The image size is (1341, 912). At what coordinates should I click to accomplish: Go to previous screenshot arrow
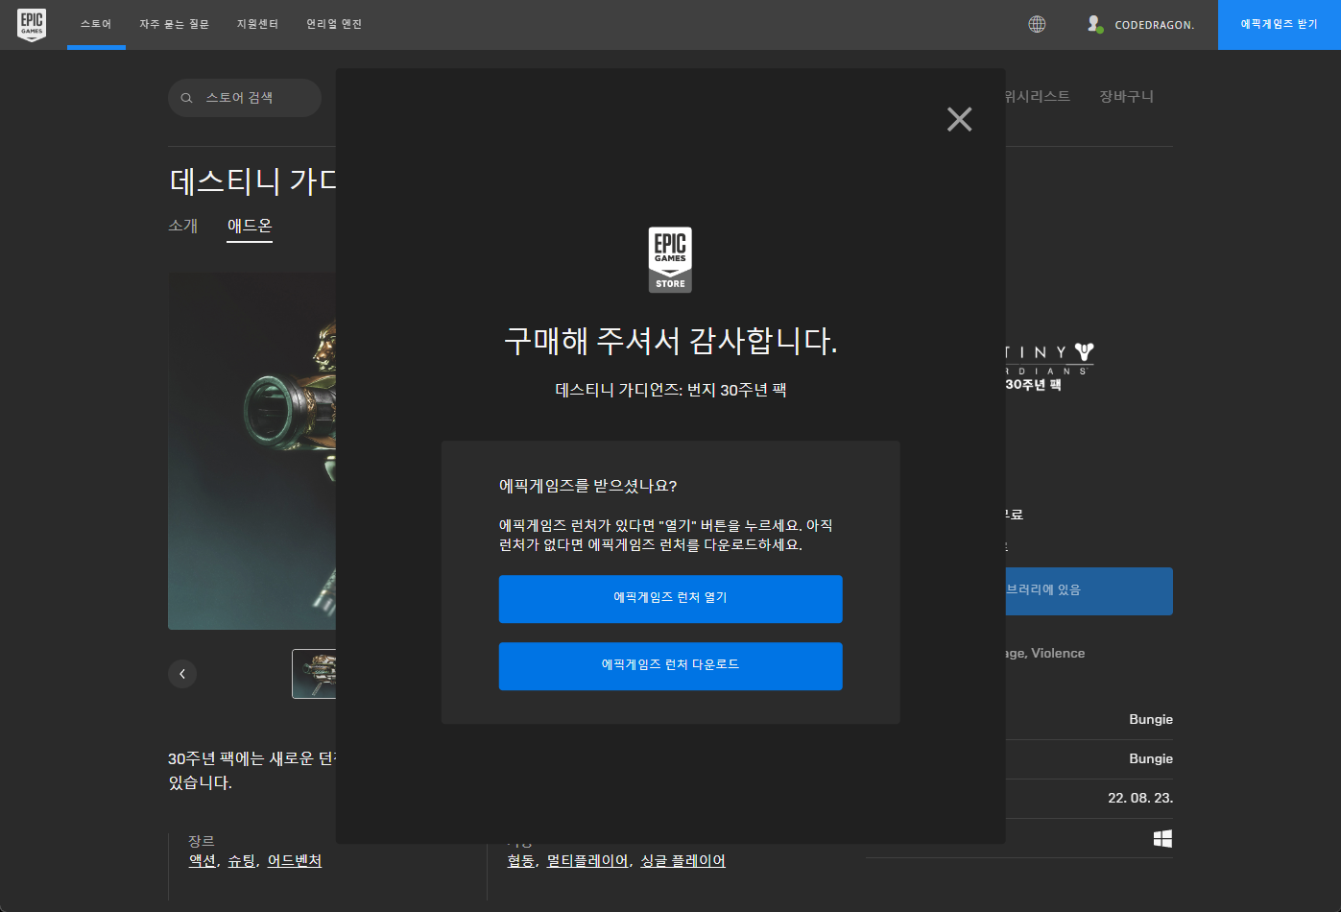[182, 674]
